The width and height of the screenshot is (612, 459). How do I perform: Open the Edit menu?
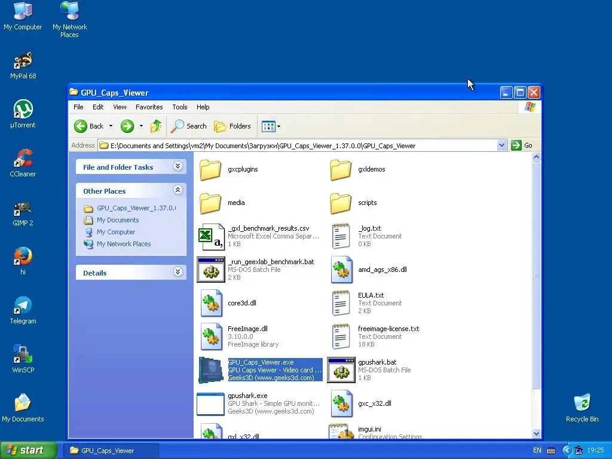pos(98,107)
